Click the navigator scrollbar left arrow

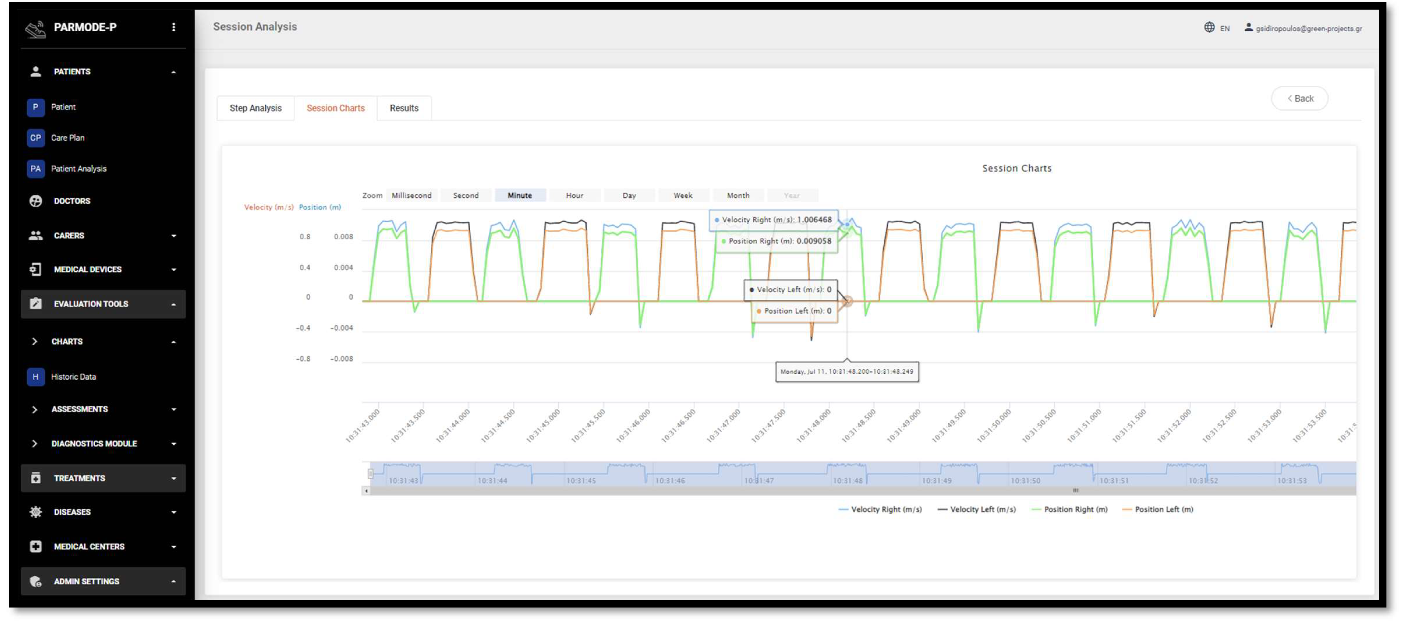[367, 491]
